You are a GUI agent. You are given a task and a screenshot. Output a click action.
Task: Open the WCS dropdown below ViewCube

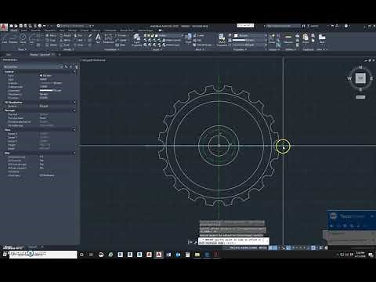click(360, 97)
